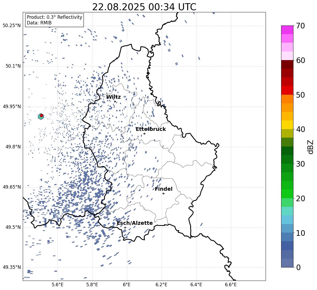317x290 pixels.
Task: Click the 70 value on the colorbar
Action: click(300, 26)
